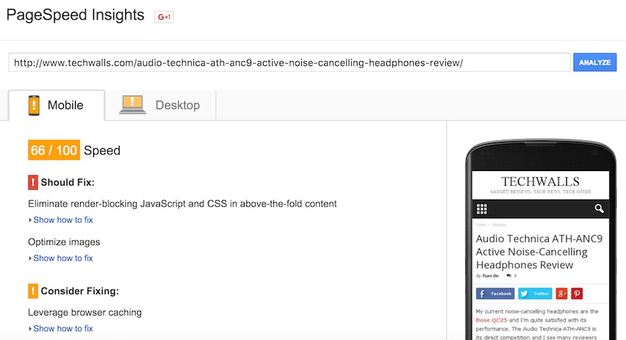The height and width of the screenshot is (340, 626).
Task: Click the 'Optimize images' text
Action: [x=64, y=242]
